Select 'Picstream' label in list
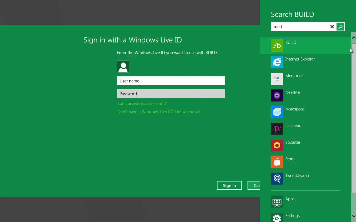Screen dimensions: 356x222 click(294, 126)
